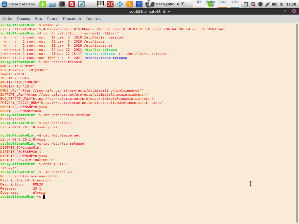The image size is (299, 224).
Task: Open the Ultimate Mint Live menu button
Action: click(18, 4)
